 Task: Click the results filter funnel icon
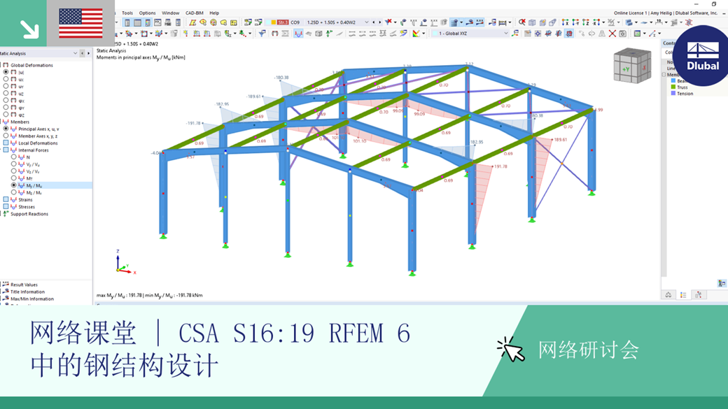click(x=262, y=34)
